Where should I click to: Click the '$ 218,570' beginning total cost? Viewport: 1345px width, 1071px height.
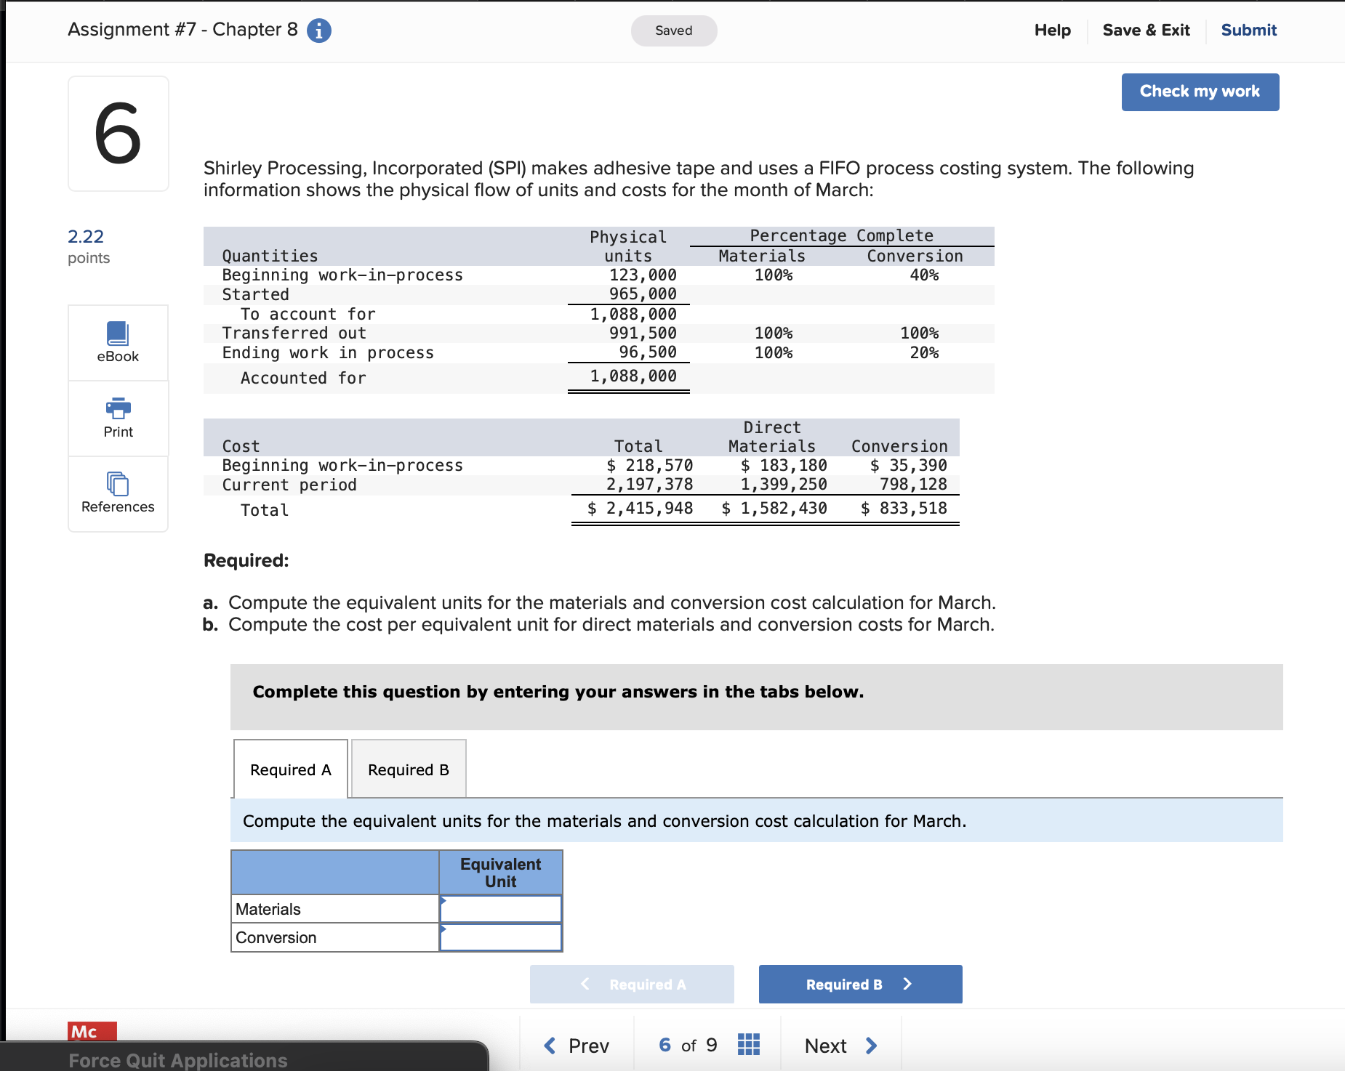tap(649, 465)
